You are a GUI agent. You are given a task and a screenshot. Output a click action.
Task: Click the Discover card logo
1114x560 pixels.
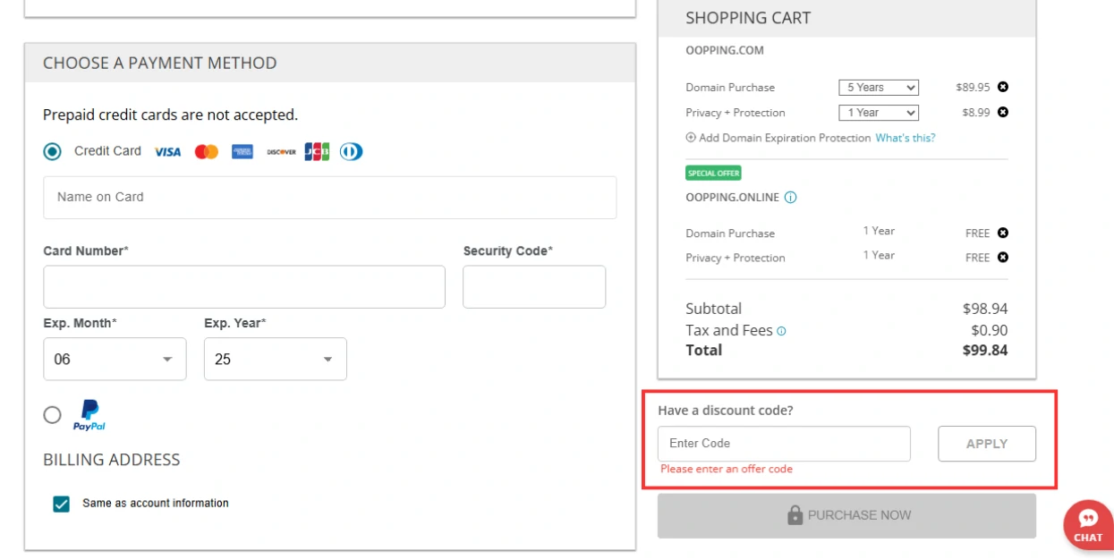[281, 152]
